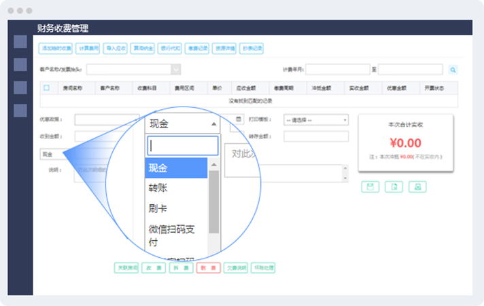Click the 算滞纳金 toolbar button
The width and height of the screenshot is (484, 306).
pyautogui.click(x=142, y=48)
